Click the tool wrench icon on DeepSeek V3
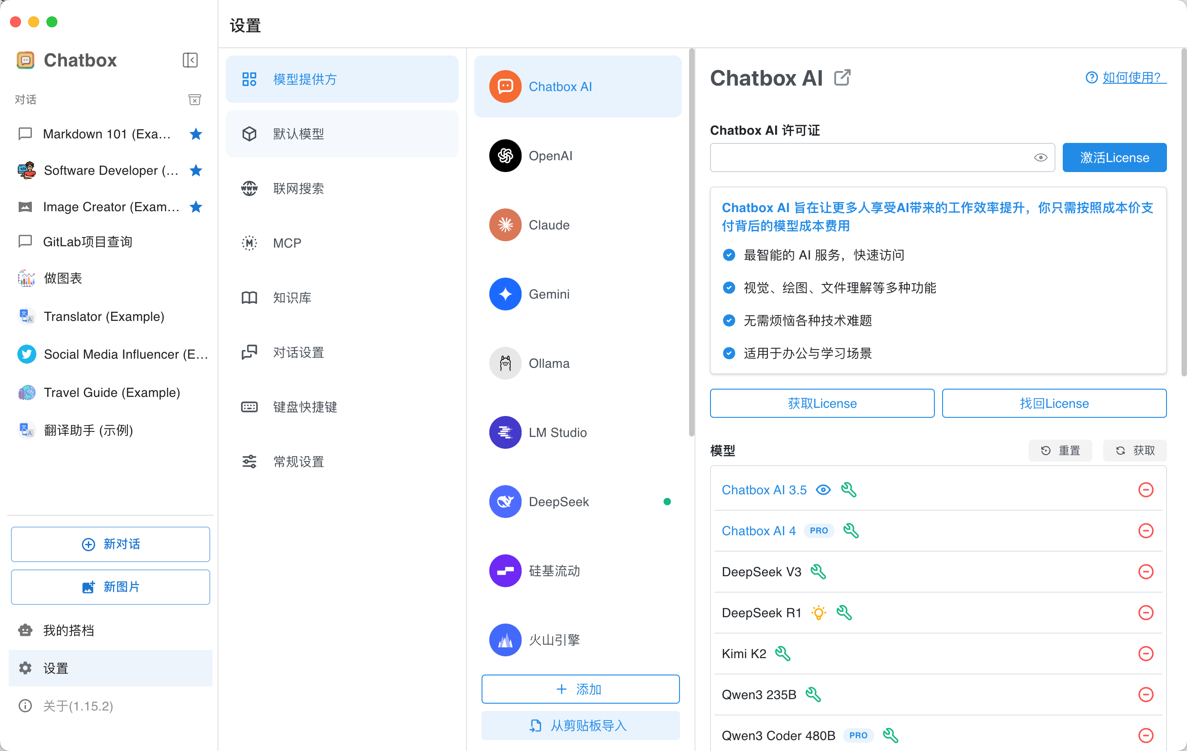Image resolution: width=1187 pixels, height=751 pixels. 818,572
